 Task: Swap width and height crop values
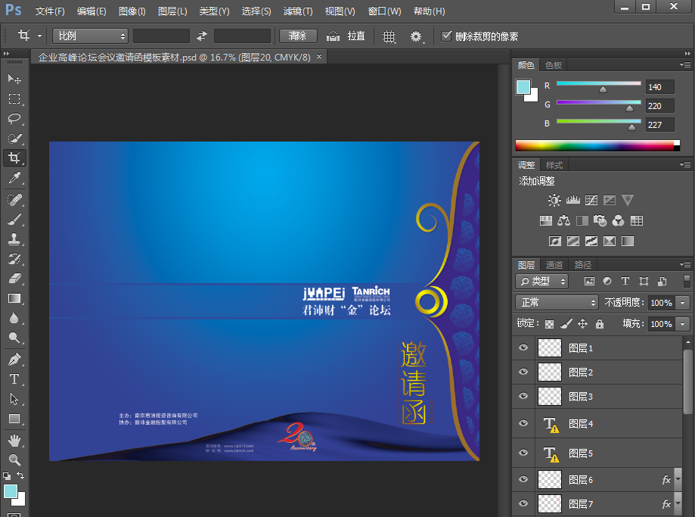coord(202,36)
